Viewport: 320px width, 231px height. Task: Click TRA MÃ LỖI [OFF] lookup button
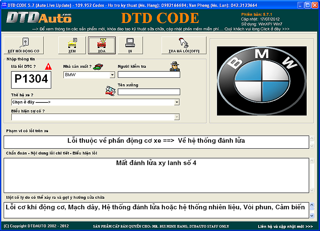click(x=184, y=45)
